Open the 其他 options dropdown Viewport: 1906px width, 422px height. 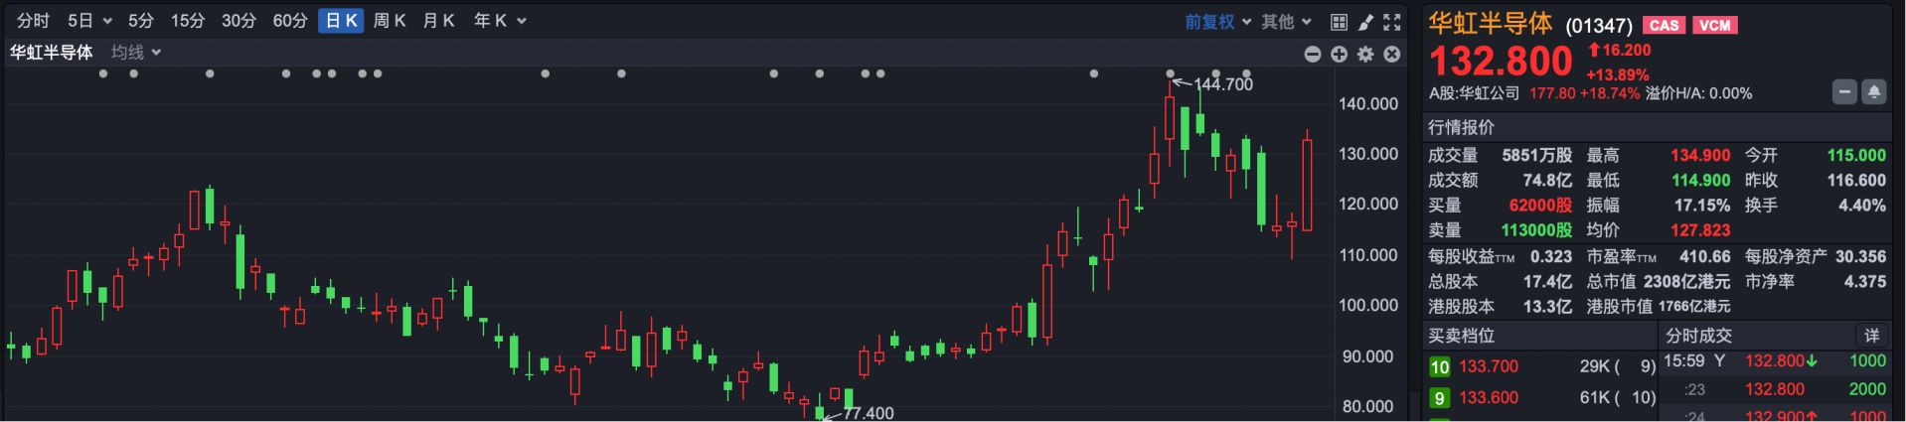1287,22
